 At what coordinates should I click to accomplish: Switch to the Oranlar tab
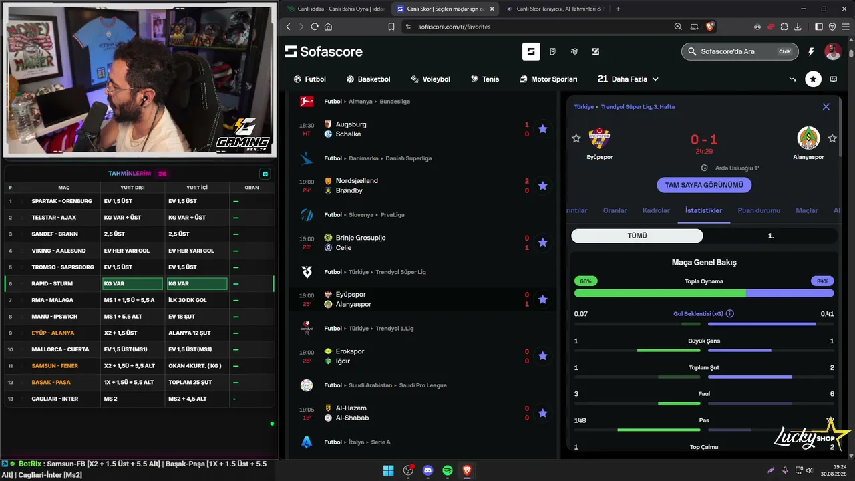[x=615, y=210]
